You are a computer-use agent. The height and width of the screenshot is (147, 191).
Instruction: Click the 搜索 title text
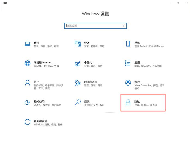87,101
